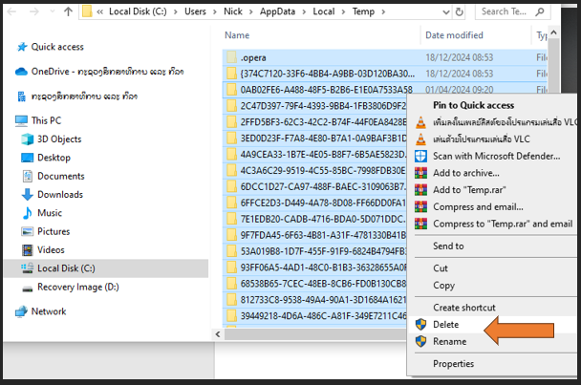
Task: Click the Compress and email WinRAR icon
Action: click(420, 206)
